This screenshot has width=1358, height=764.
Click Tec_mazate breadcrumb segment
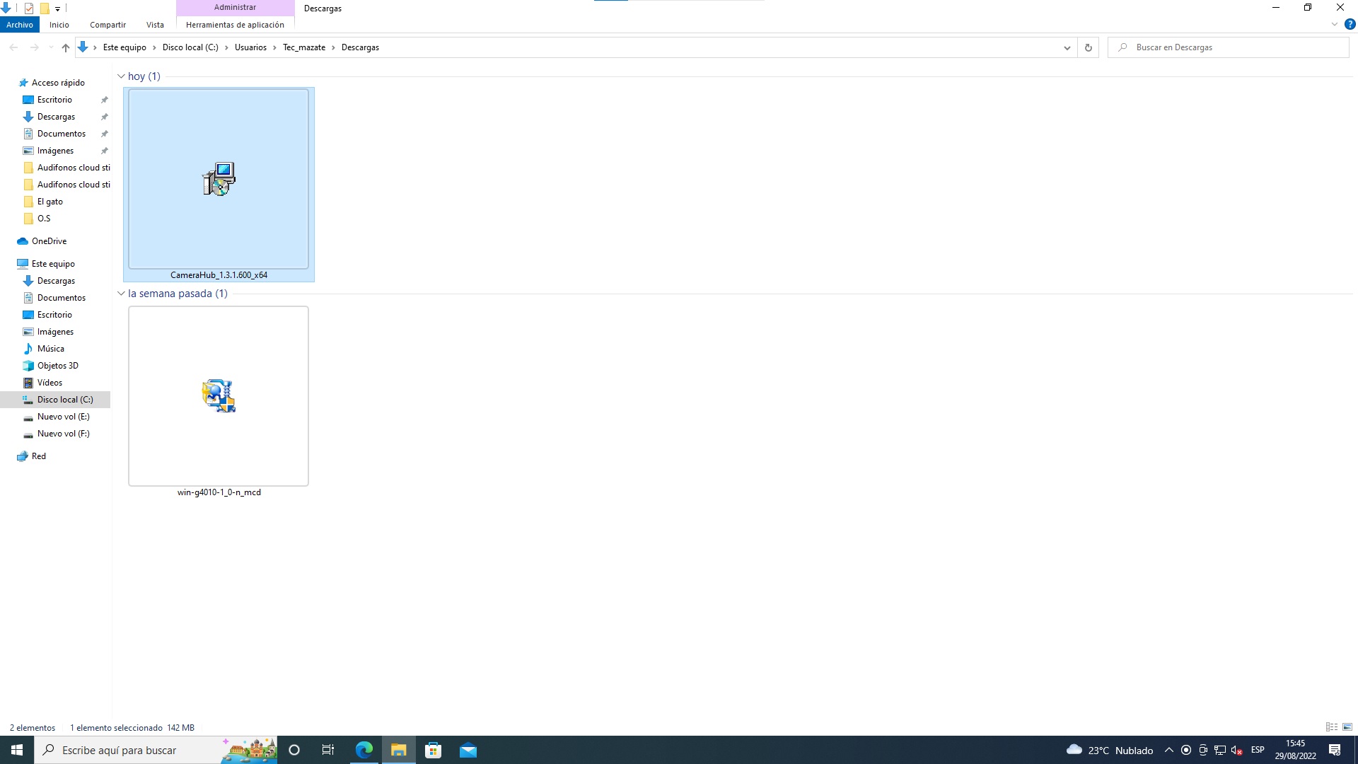coord(304,47)
